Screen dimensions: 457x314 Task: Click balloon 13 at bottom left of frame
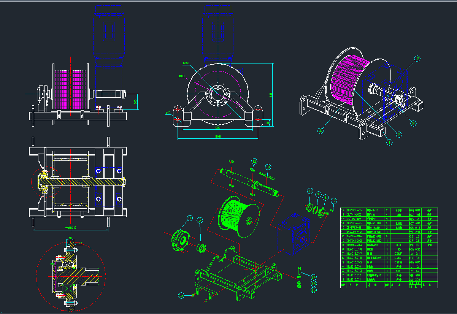[x=254, y=161]
